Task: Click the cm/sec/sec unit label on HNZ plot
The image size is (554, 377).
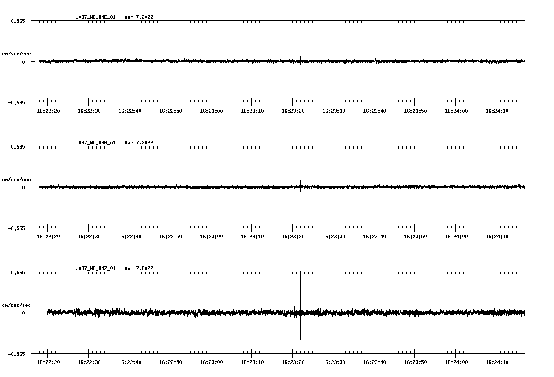Action: click(16, 305)
